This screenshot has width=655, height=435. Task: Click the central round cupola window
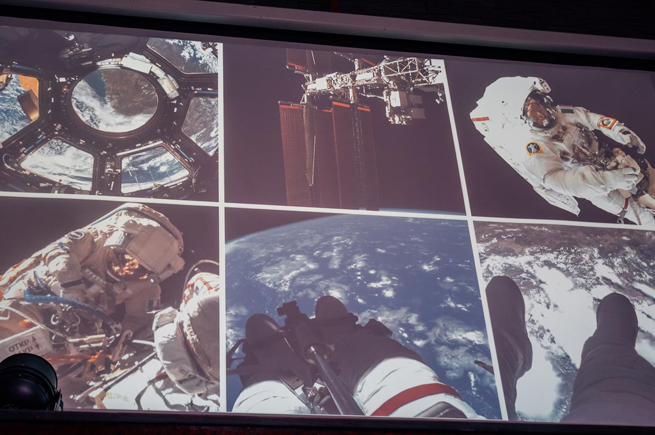pos(114,100)
